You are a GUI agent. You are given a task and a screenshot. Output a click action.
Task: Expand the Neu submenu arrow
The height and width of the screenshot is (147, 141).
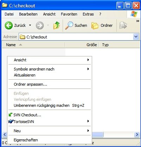(88, 130)
